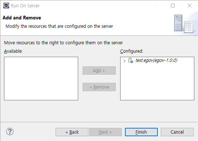Maximize the Run On Server window
This screenshot has height=141, width=198.
tap(173, 5)
